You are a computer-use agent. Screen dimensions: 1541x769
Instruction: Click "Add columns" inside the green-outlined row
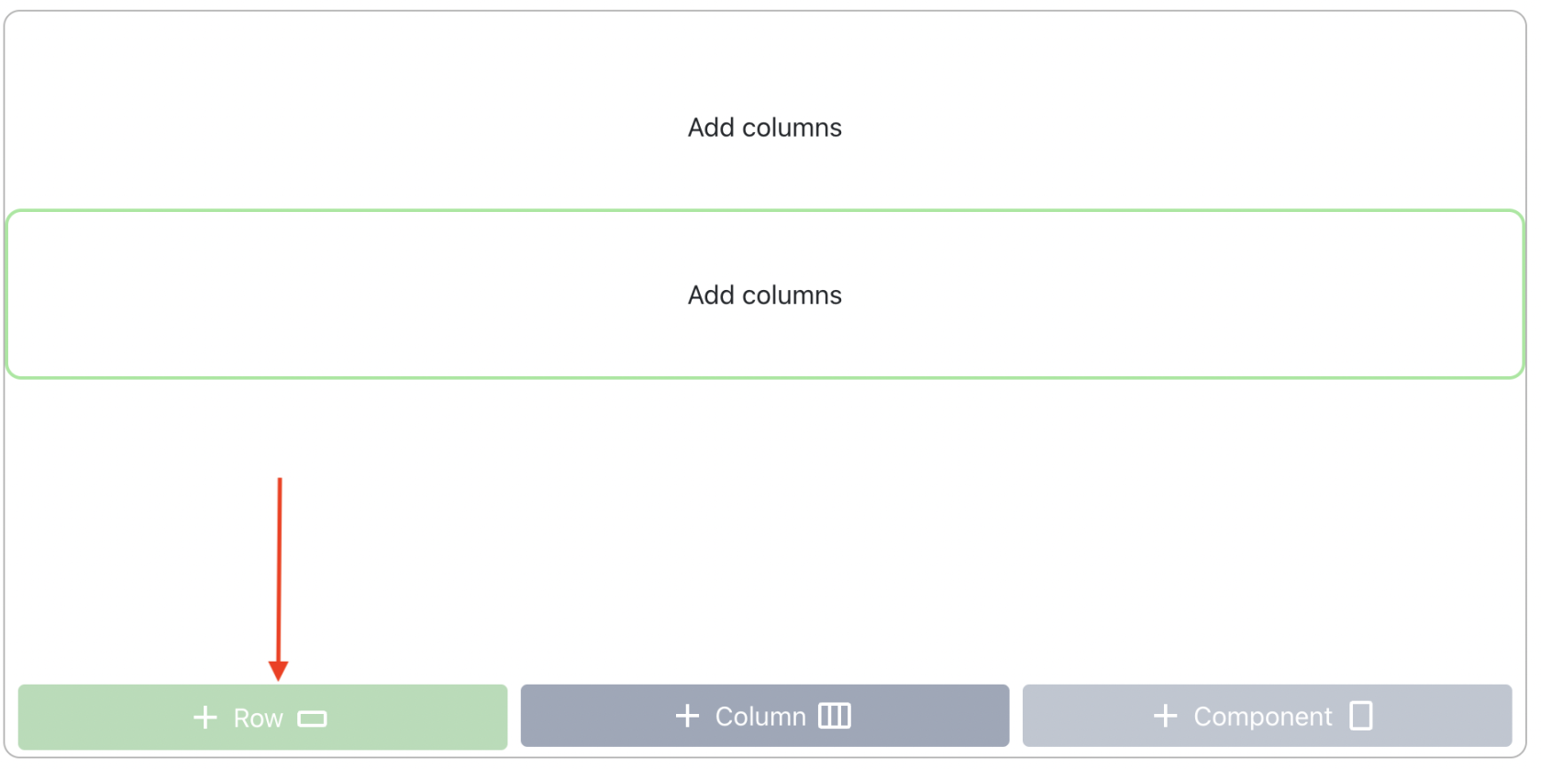[x=765, y=295]
